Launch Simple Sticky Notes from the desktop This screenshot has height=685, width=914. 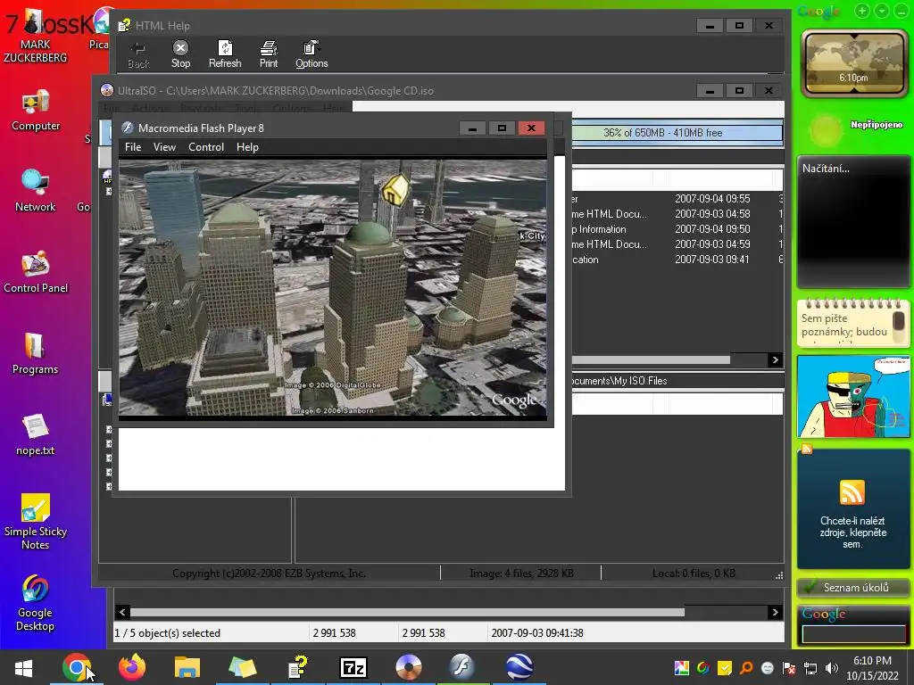click(x=36, y=522)
